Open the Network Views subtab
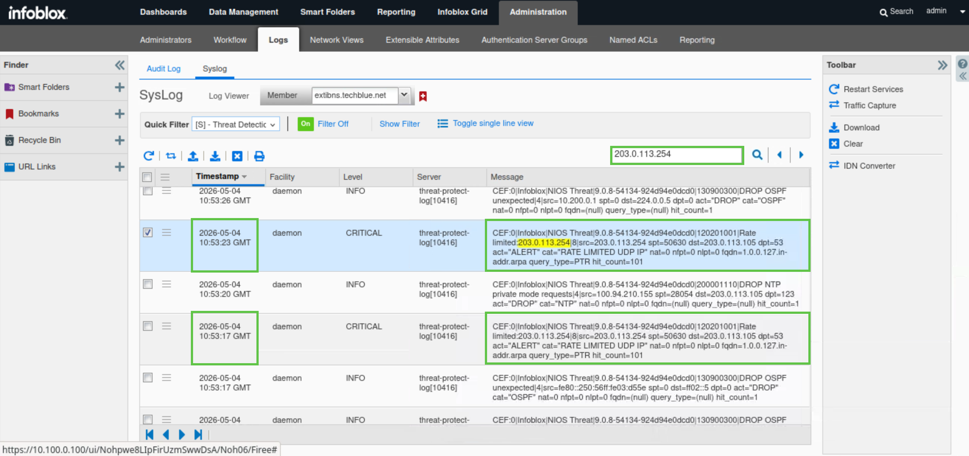 tap(337, 40)
